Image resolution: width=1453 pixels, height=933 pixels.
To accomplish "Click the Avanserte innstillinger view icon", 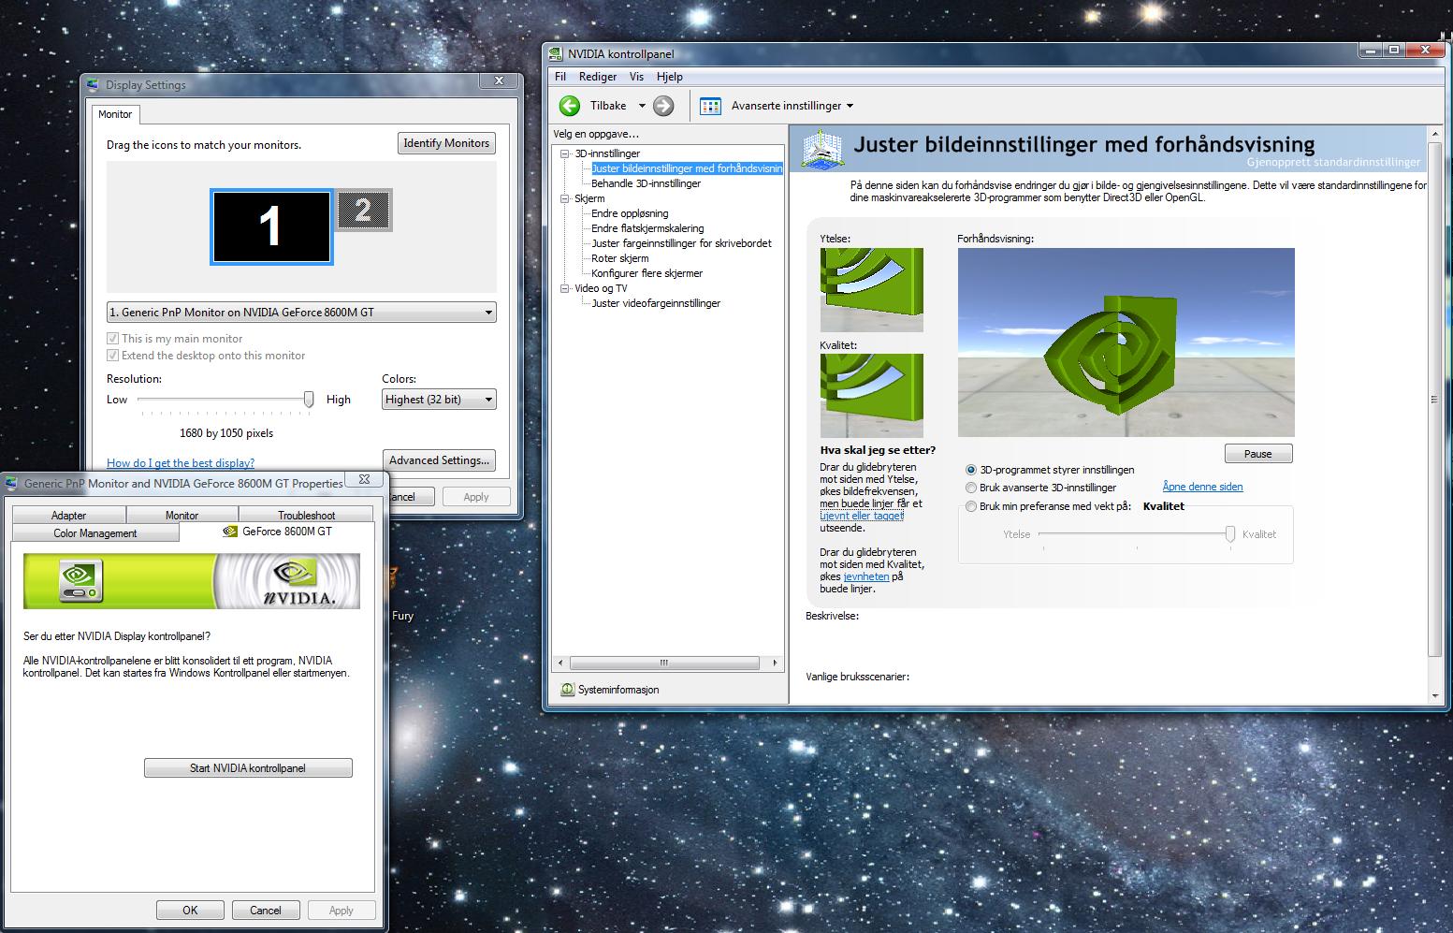I will (711, 106).
